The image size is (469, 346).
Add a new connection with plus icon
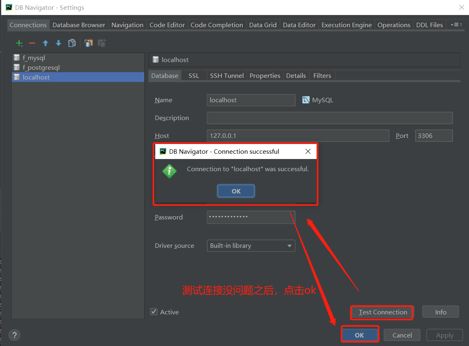(x=19, y=43)
